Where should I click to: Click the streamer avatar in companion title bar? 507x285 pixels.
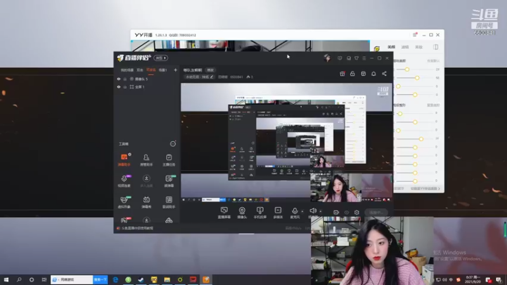[327, 58]
